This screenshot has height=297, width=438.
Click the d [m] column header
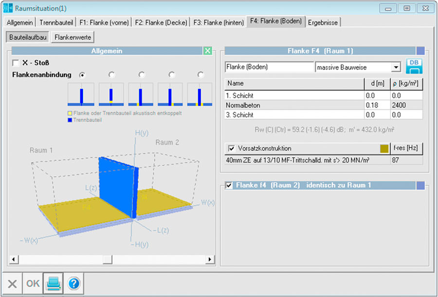click(x=377, y=84)
